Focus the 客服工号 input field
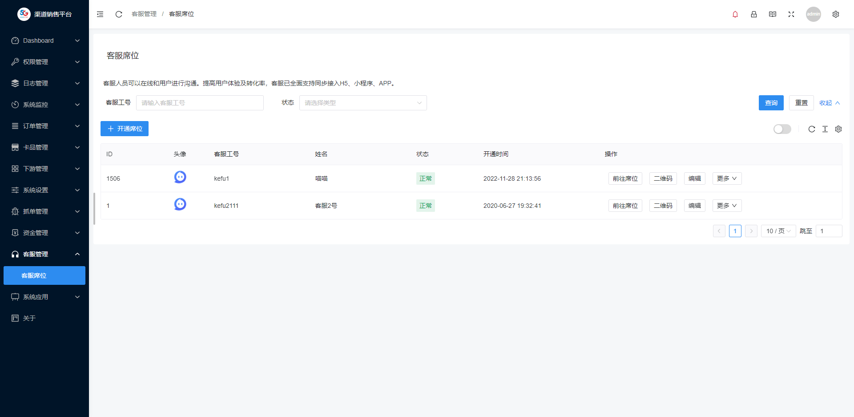 200,103
